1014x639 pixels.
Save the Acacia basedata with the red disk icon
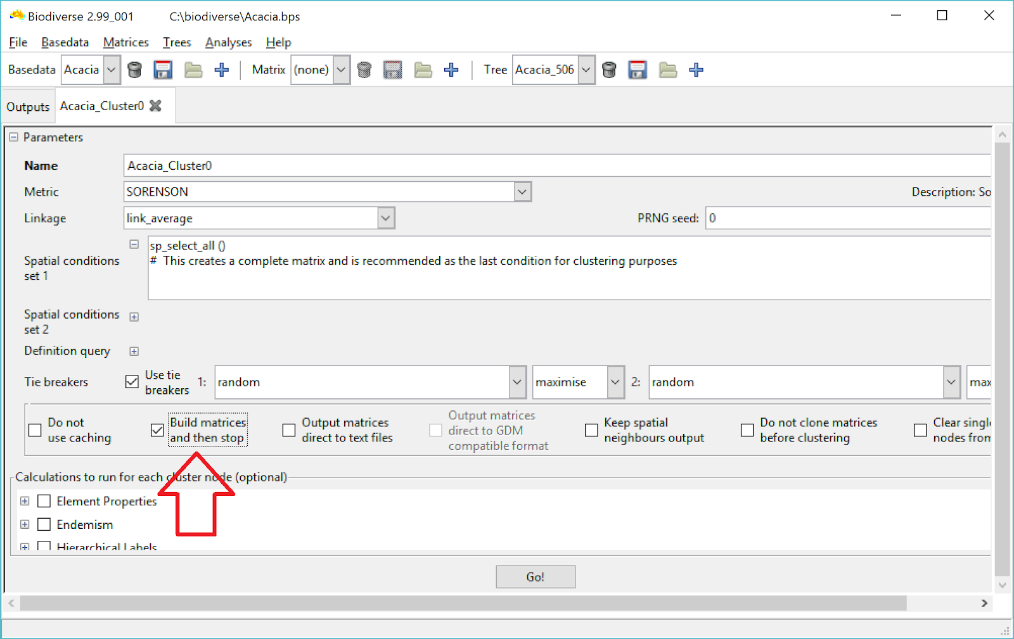tap(163, 70)
